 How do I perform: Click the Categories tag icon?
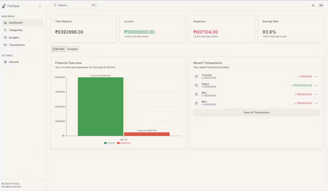click(5, 30)
